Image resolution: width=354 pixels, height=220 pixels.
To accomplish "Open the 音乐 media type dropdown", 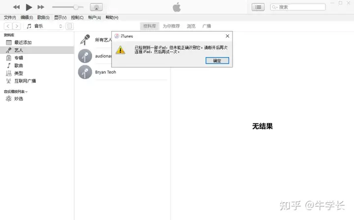I will click(44, 26).
